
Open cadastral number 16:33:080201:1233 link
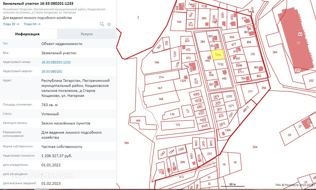click(56, 62)
